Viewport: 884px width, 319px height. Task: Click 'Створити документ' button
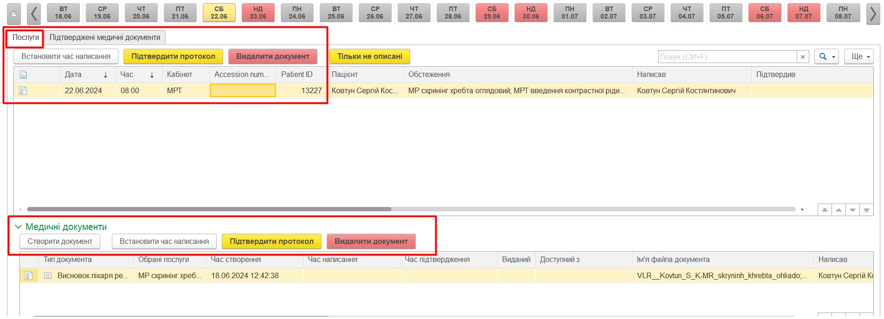pos(60,242)
